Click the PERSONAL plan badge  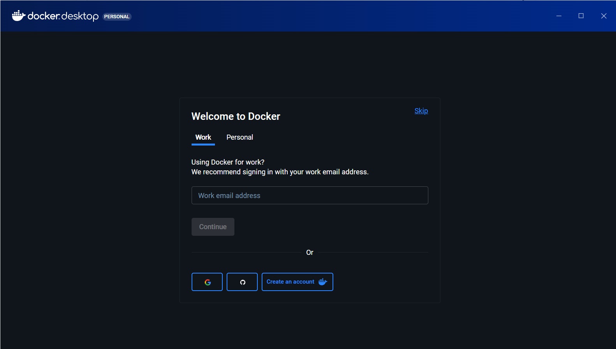[x=117, y=17]
